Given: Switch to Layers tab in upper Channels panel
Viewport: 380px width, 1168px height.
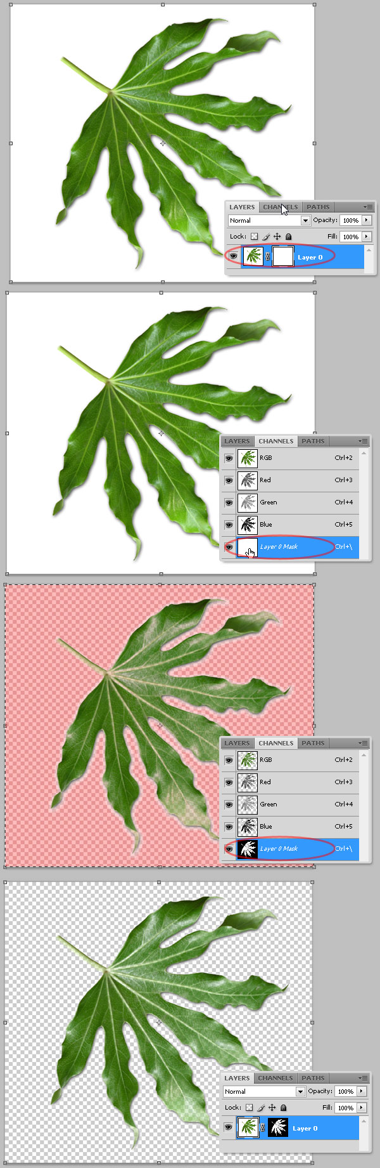Looking at the screenshot, I should (x=237, y=441).
